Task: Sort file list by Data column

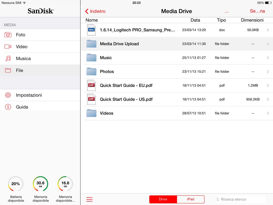Action: pos(195,20)
